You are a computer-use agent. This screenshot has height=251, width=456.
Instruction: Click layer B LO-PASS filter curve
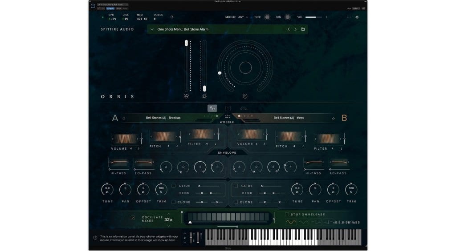point(339,162)
